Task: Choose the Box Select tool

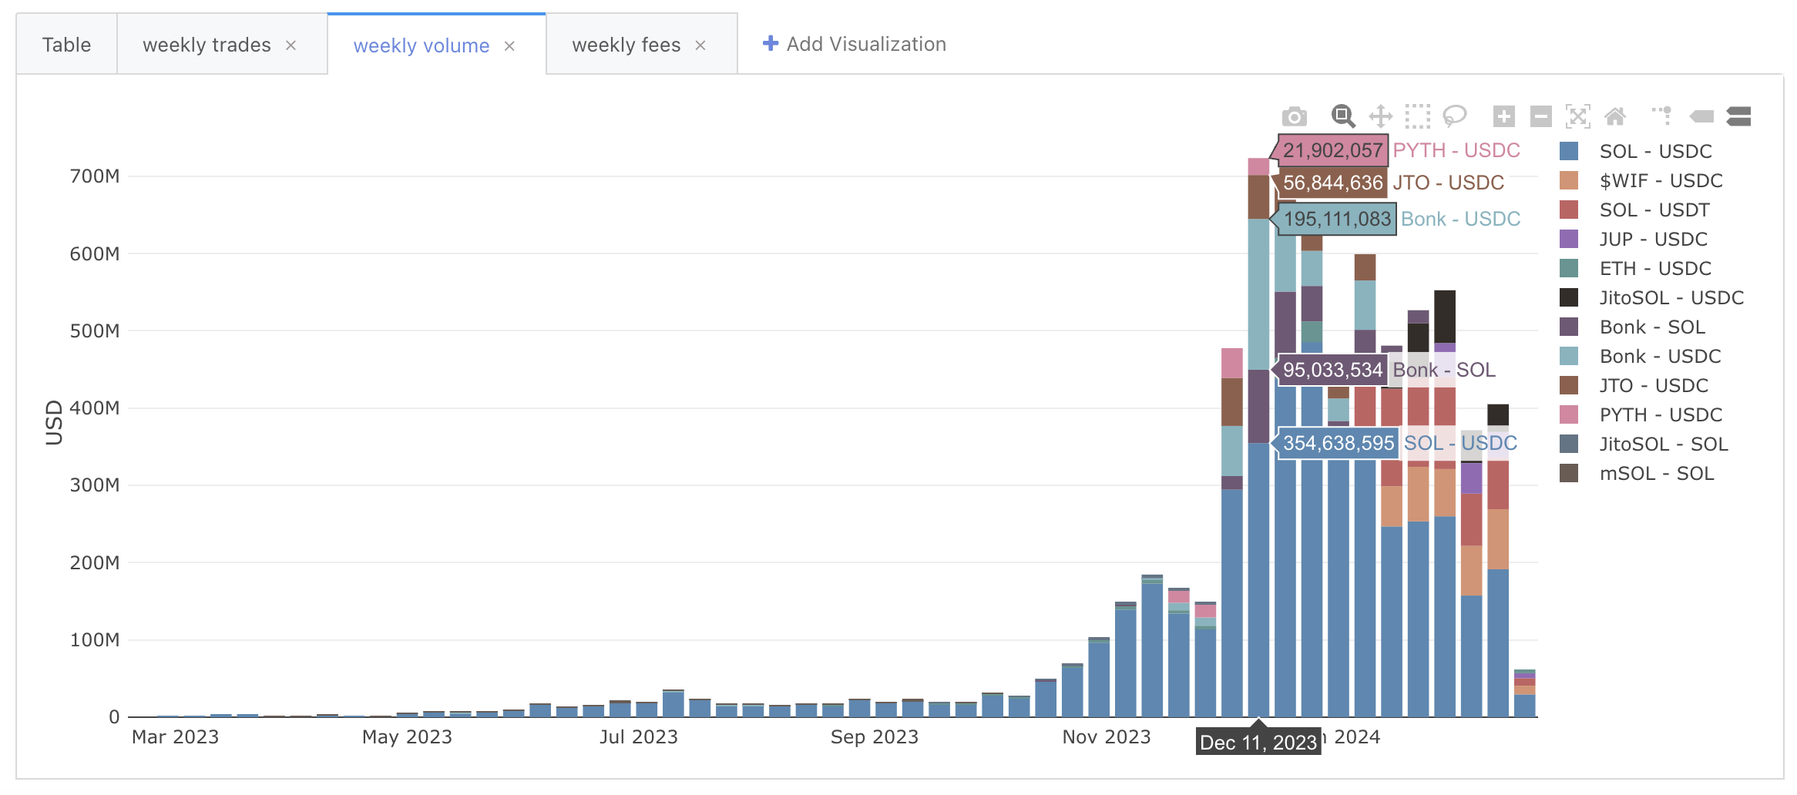Action: pos(1417,116)
